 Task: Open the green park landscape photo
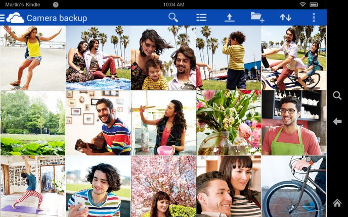[33, 123]
